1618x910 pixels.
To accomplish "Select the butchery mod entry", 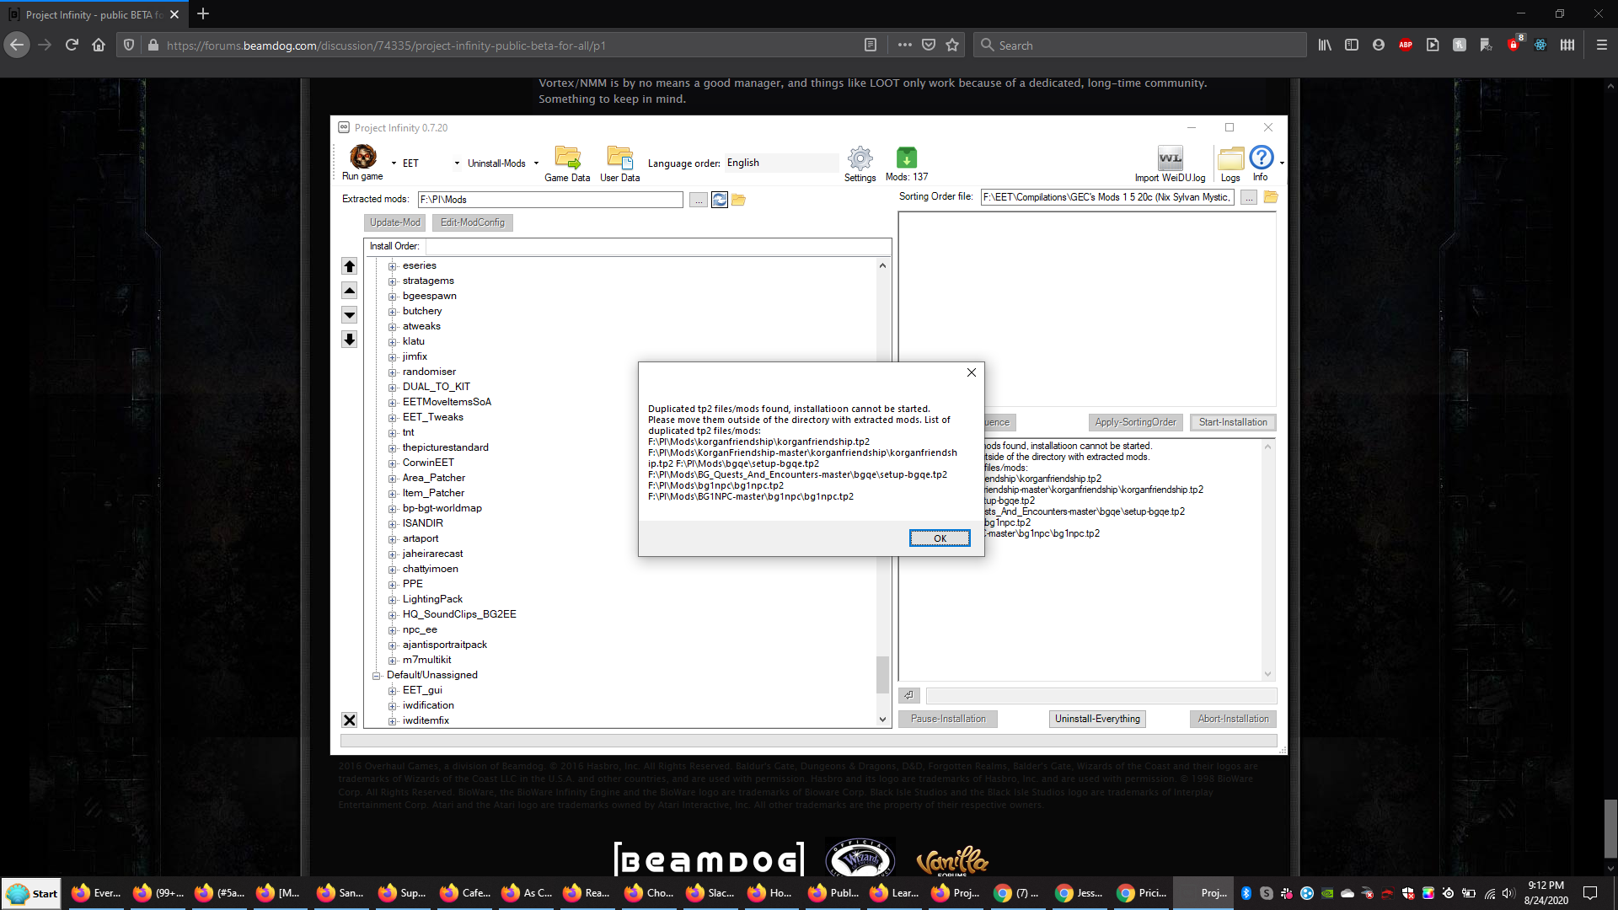I will pyautogui.click(x=422, y=311).
